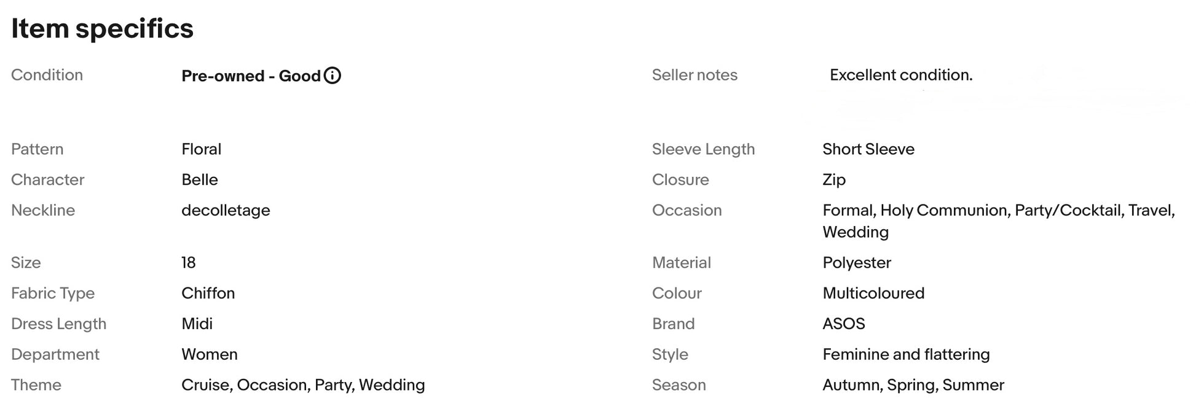Click the Floral pattern value

tap(202, 149)
